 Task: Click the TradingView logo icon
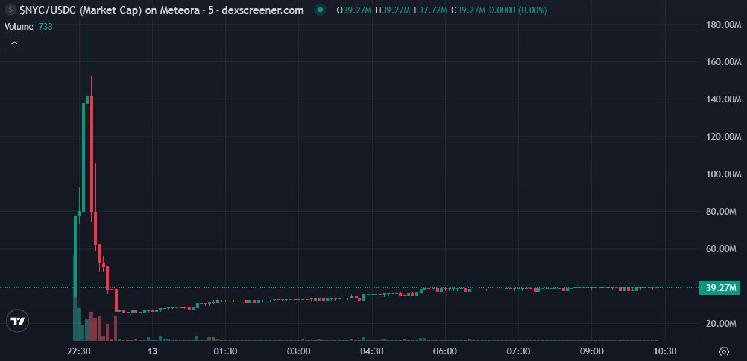(x=19, y=321)
